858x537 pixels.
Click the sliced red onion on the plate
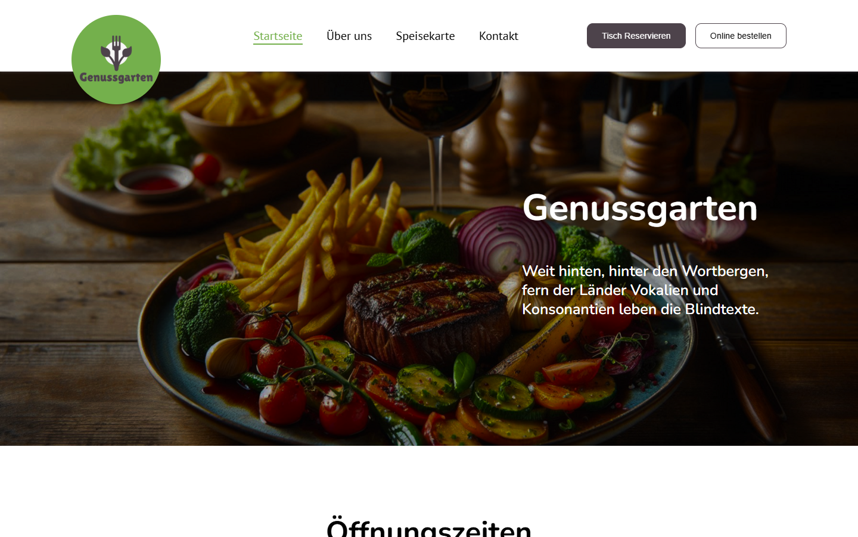click(x=506, y=241)
